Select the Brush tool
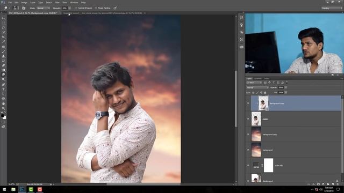 (3, 51)
